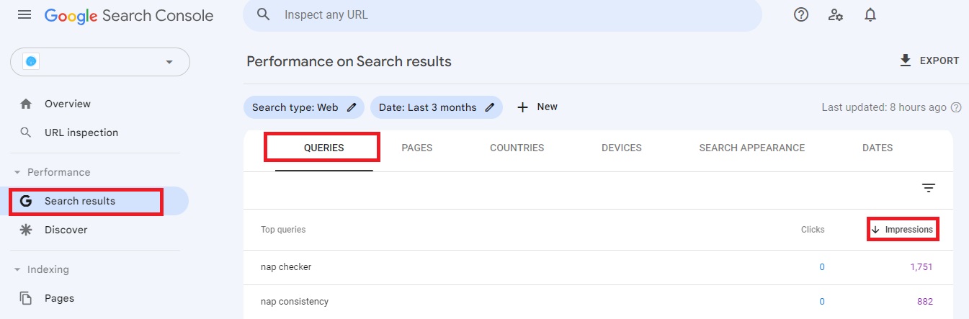Viewport: 969px width, 319px height.
Task: Open the Devices tab
Action: click(x=621, y=148)
